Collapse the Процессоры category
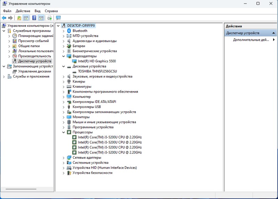Viewport: 278px width, 199px height. (x=64, y=132)
